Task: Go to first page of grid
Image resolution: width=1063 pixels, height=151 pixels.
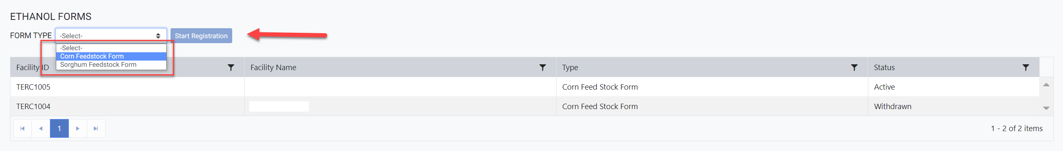Action: click(x=23, y=129)
